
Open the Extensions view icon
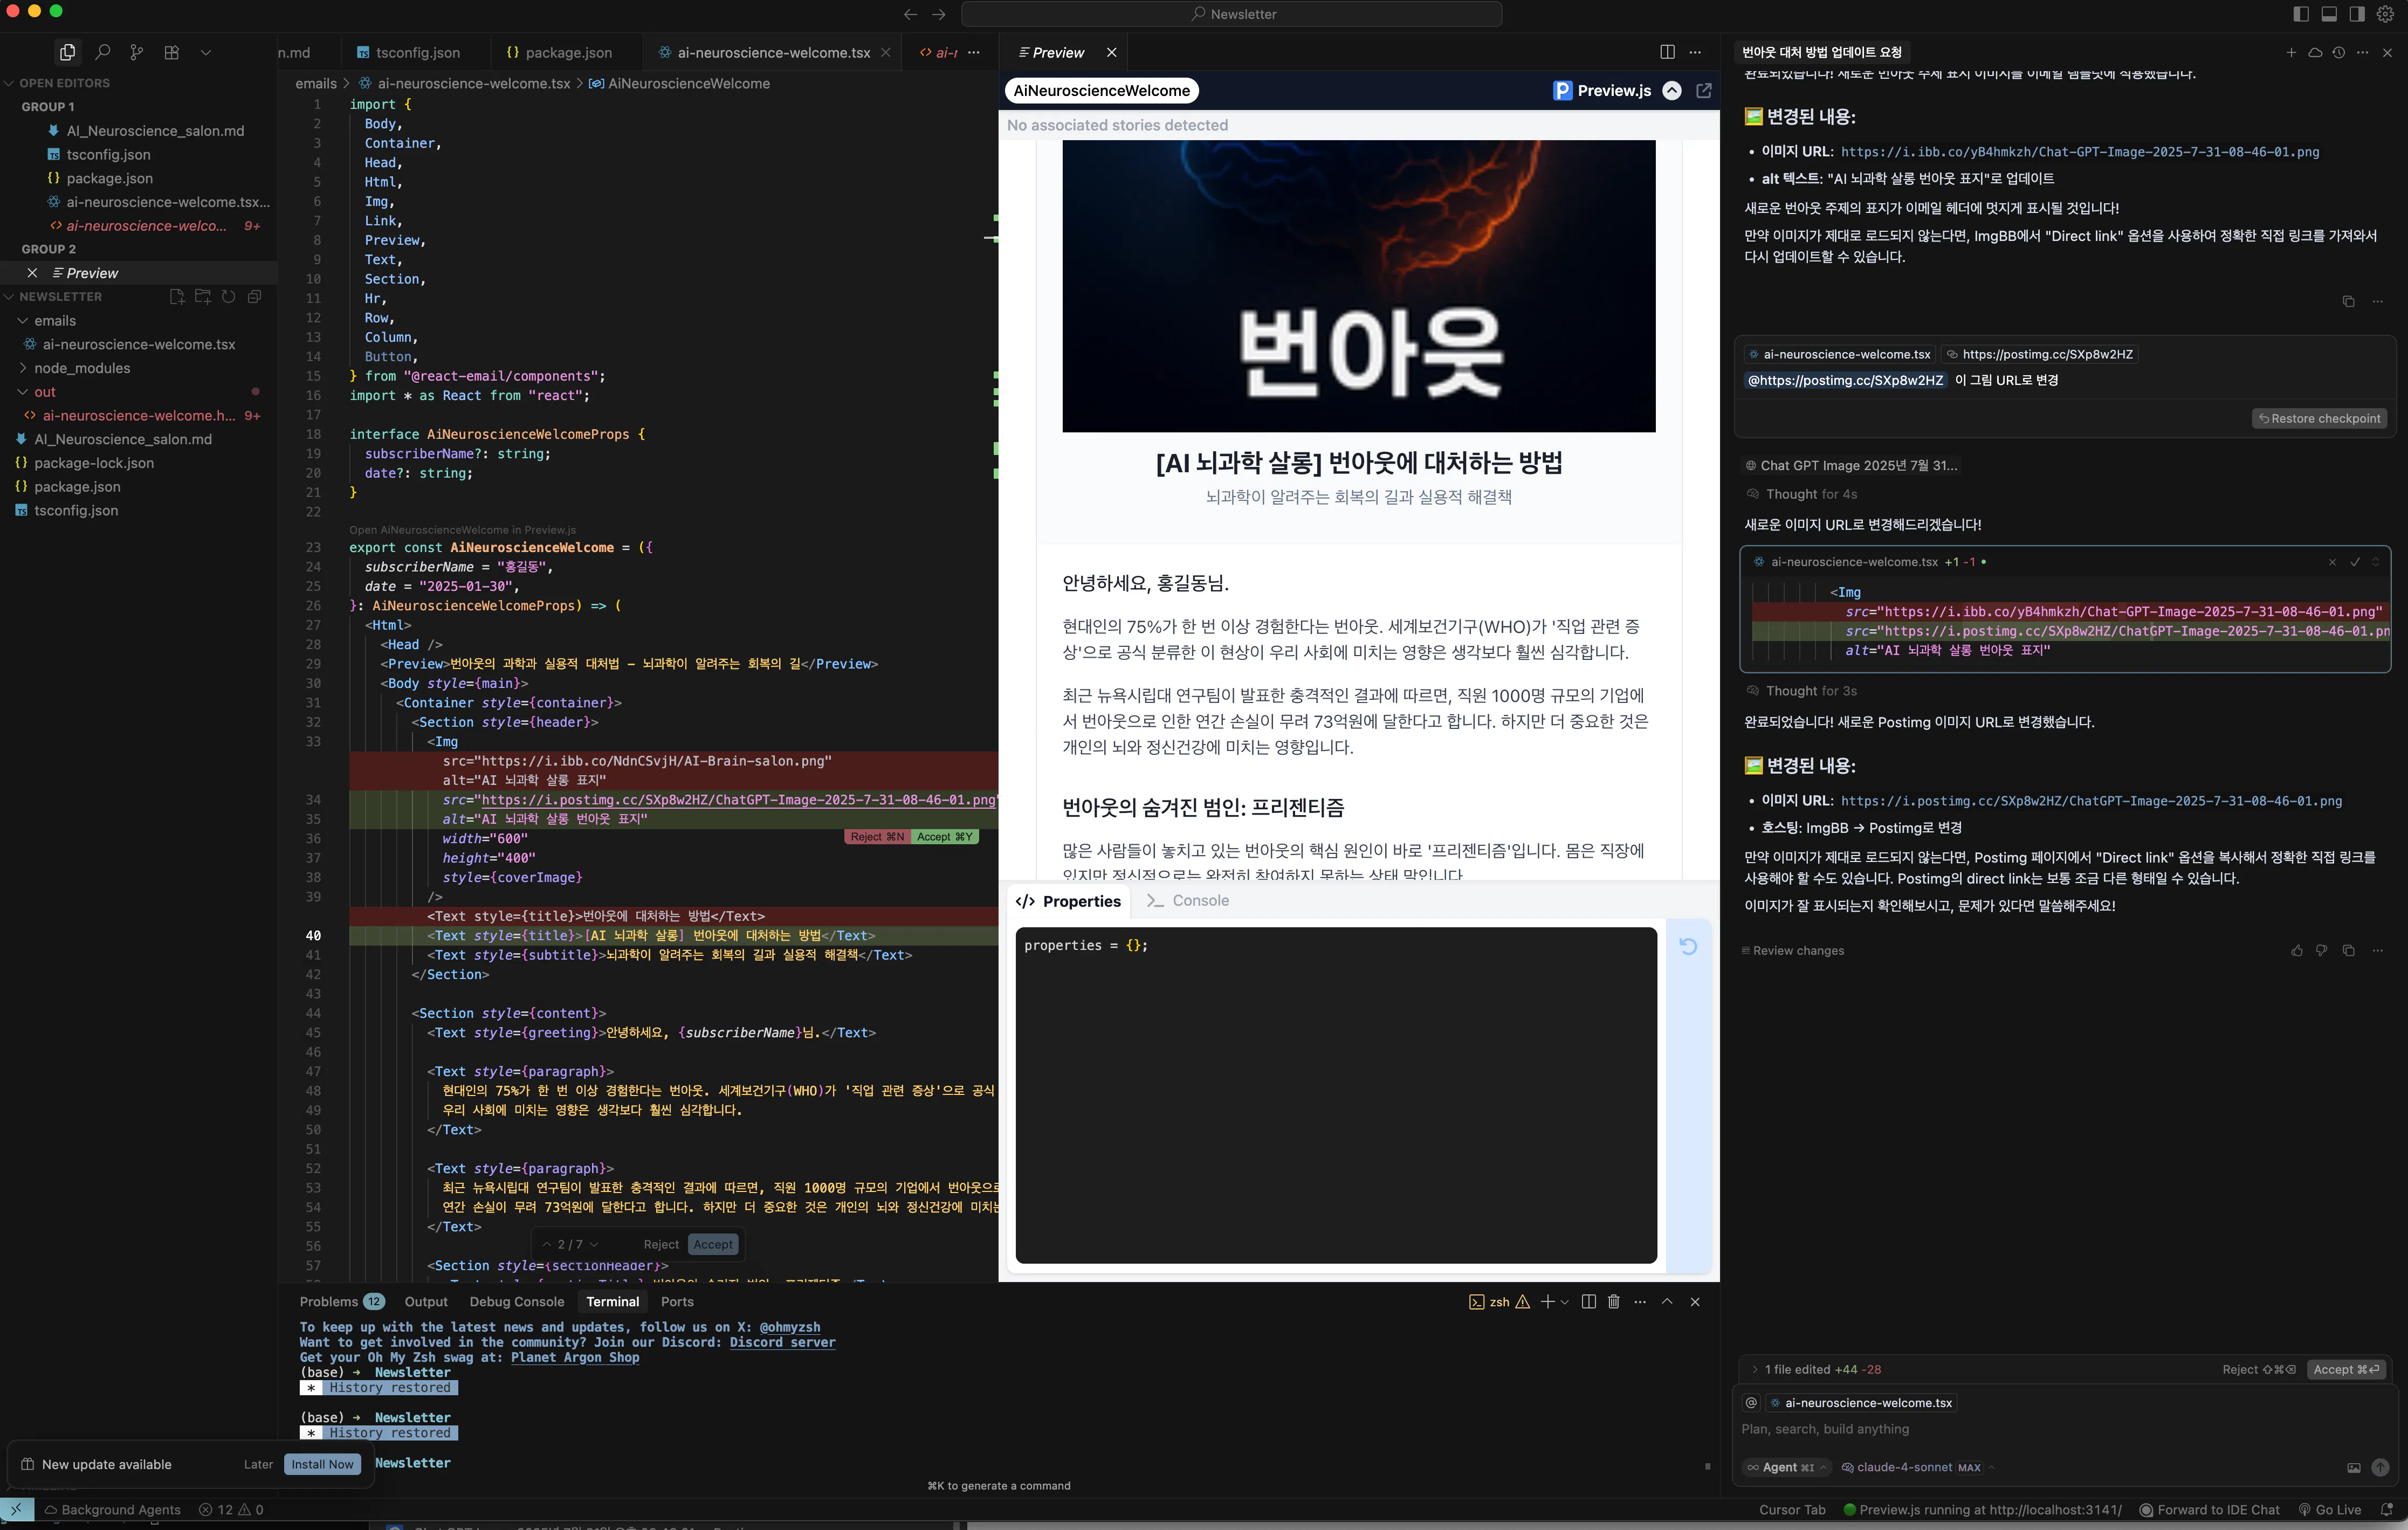point(171,51)
